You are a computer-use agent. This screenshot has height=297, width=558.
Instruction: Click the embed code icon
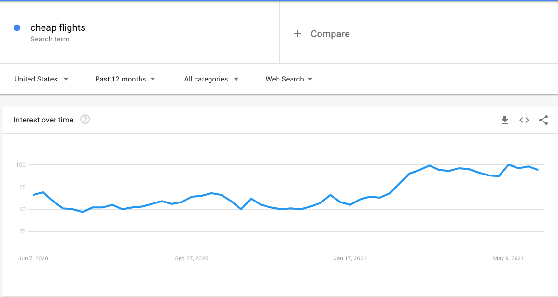click(524, 120)
